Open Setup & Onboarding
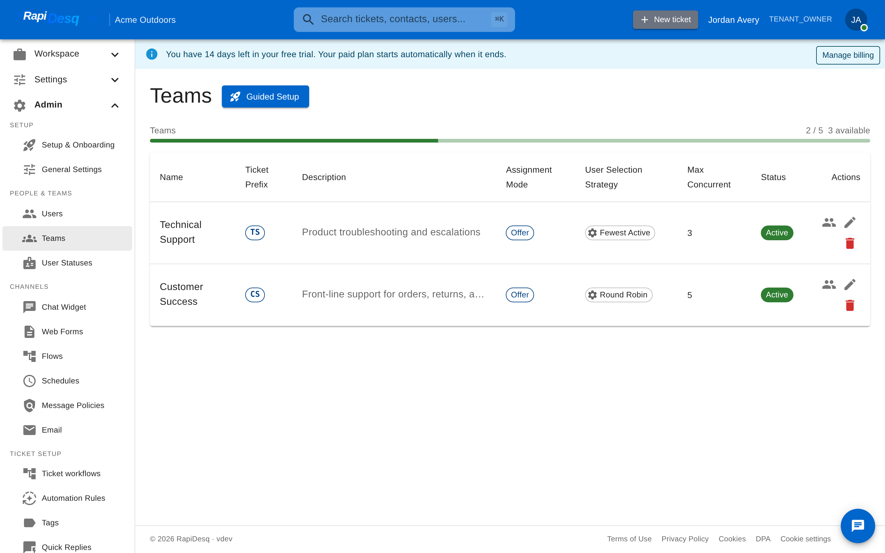This screenshot has height=553, width=885. [67, 145]
